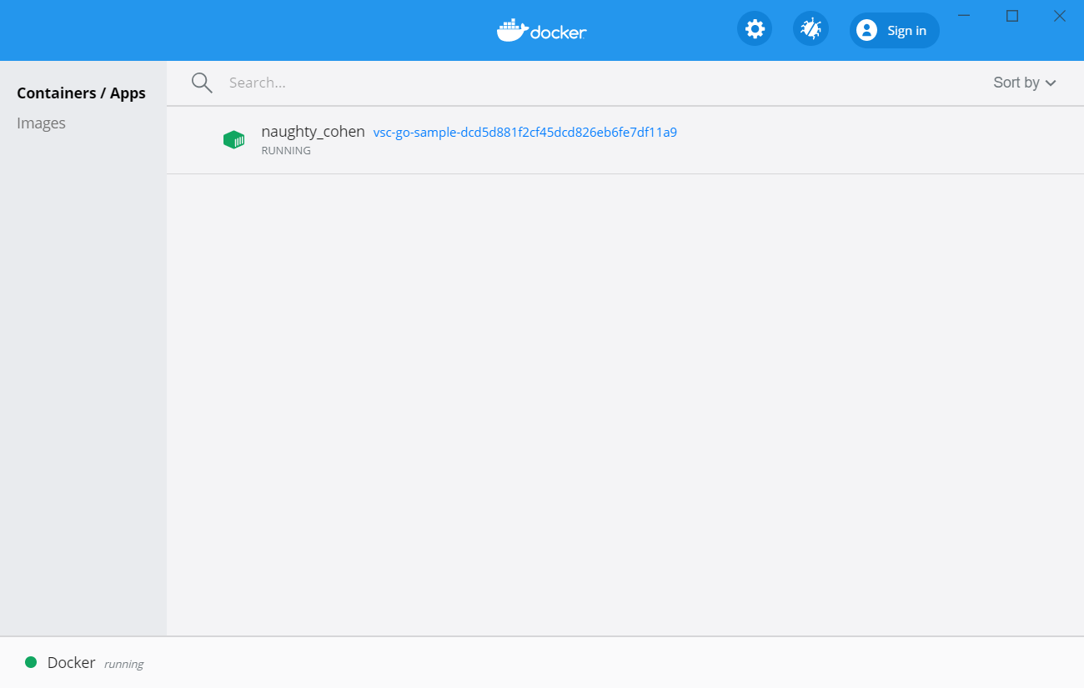Open the vsc-go-sample image link

(x=524, y=132)
